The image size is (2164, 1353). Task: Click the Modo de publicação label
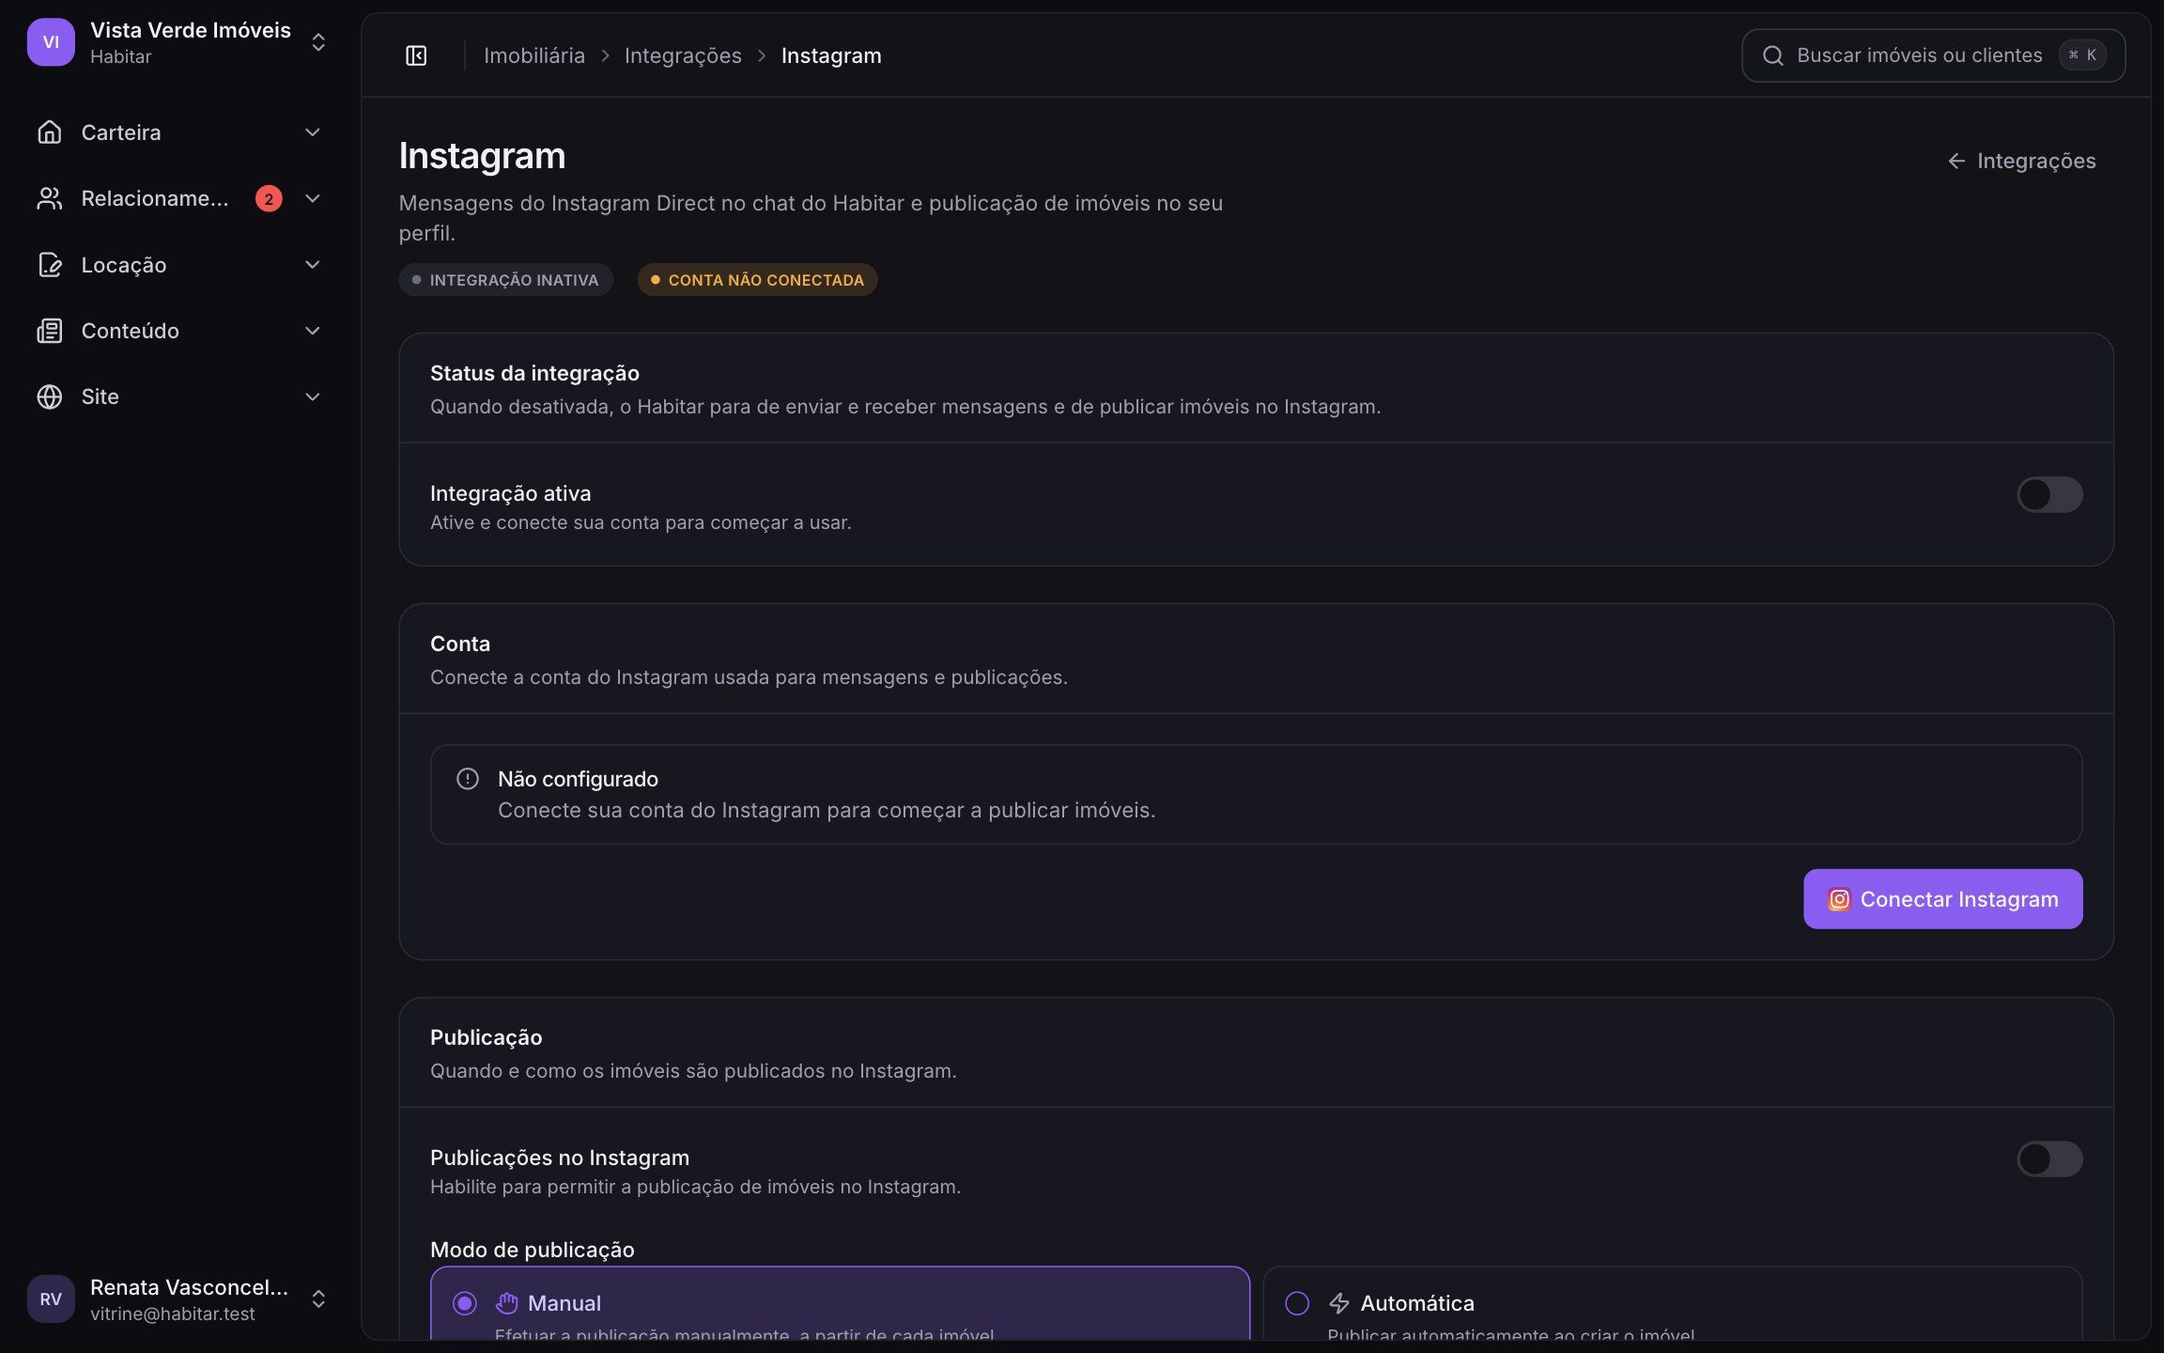click(x=532, y=1250)
